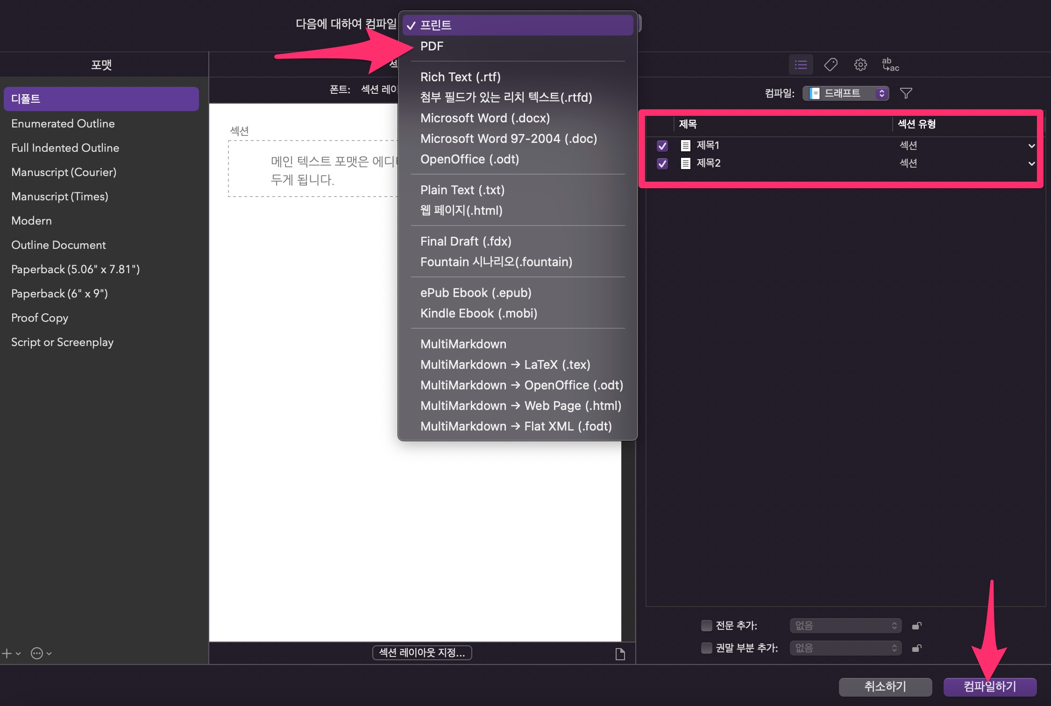The image size is (1051, 706).
Task: Expand section type dropdown for 제목2
Action: click(x=1031, y=163)
